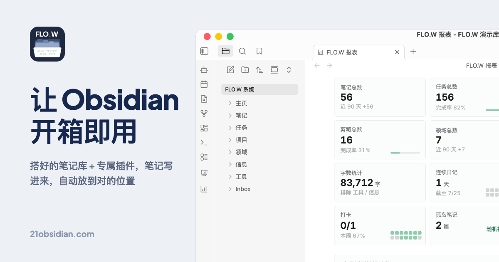Open the graph view fork icon
Viewport: 499px width, 262px height.
point(204,113)
